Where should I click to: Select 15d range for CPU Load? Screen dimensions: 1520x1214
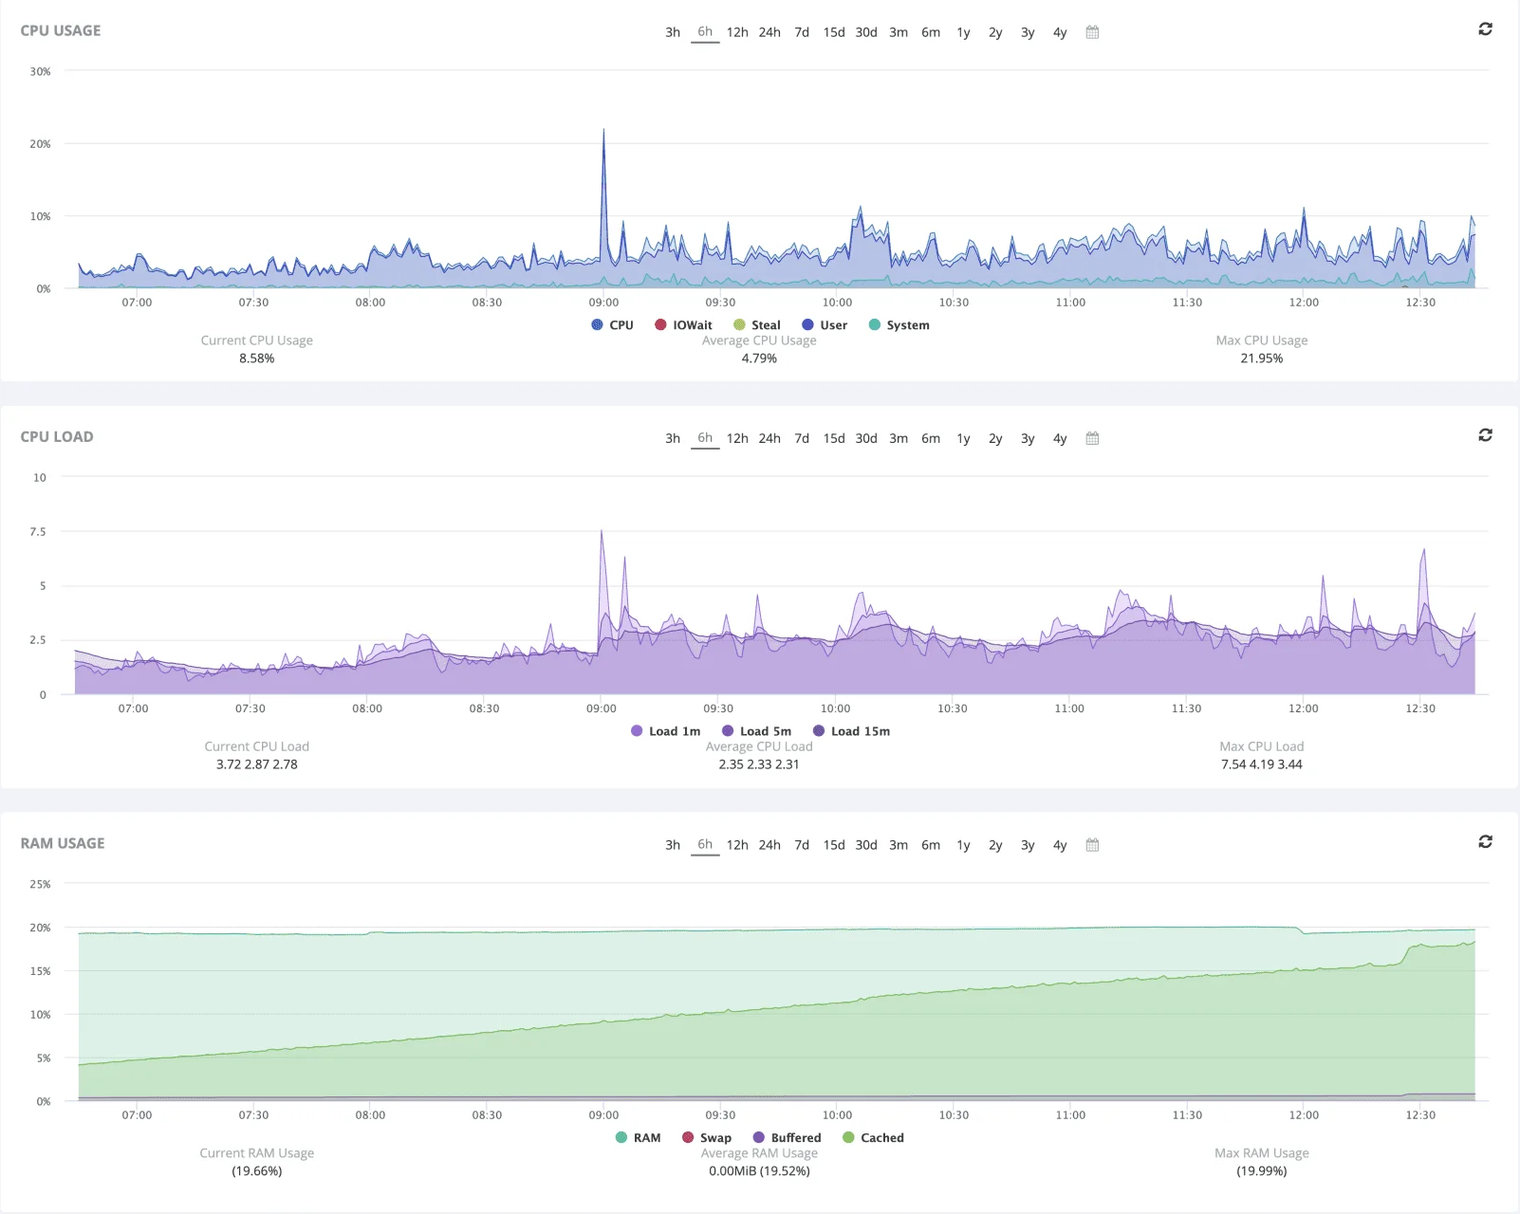click(x=834, y=438)
